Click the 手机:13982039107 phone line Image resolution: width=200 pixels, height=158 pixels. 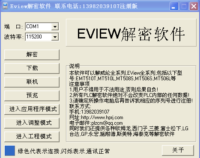tap(90, 112)
